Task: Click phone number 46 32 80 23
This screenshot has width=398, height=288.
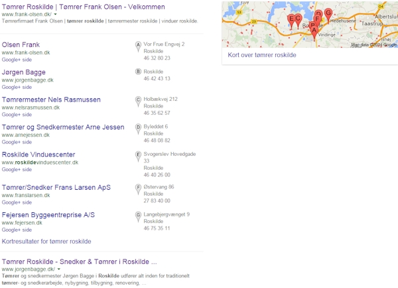Action: pos(157,58)
